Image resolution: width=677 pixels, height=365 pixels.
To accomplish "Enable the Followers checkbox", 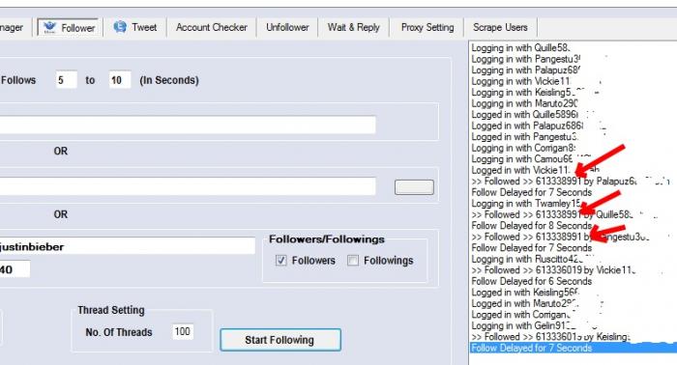I will (281, 261).
